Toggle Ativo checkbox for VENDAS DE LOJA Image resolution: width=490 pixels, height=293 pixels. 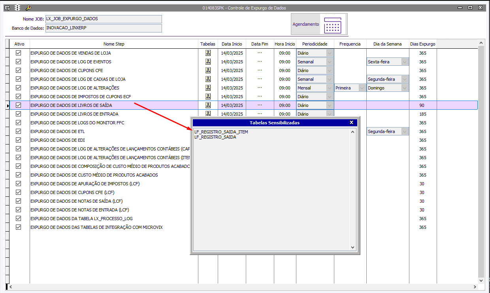pyautogui.click(x=18, y=53)
